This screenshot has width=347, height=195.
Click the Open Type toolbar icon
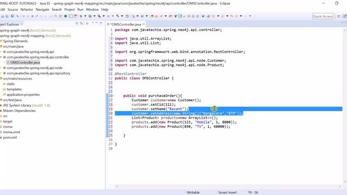[152, 16]
